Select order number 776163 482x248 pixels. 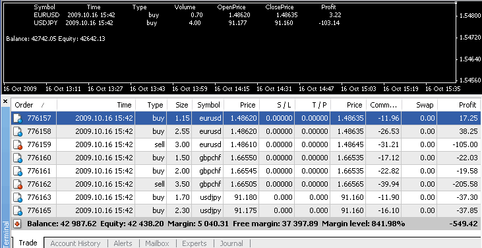pyautogui.click(x=39, y=198)
